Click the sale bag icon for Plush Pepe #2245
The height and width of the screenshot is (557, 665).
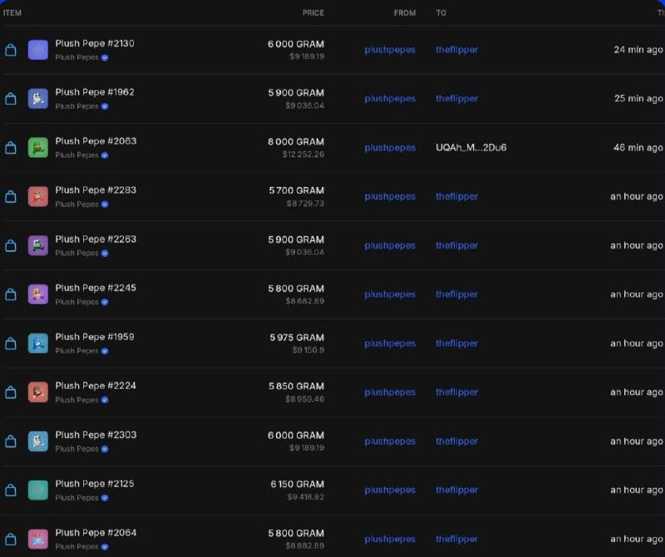(x=11, y=294)
